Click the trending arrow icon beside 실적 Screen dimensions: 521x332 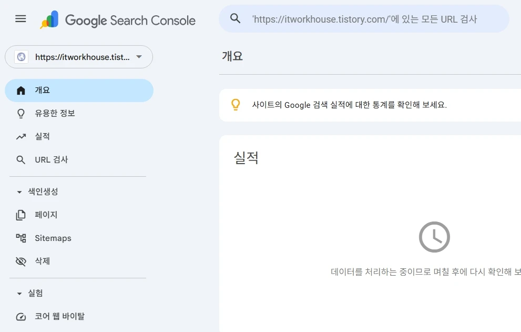point(21,136)
